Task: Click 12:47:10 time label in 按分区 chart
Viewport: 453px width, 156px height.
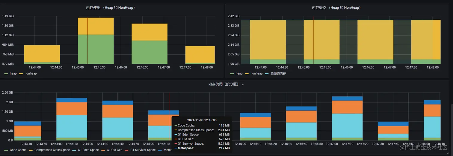Action: pyautogui.click(x=347, y=144)
